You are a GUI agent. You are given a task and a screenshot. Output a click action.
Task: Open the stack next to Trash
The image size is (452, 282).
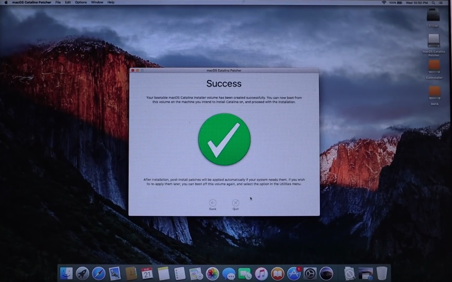(x=365, y=273)
